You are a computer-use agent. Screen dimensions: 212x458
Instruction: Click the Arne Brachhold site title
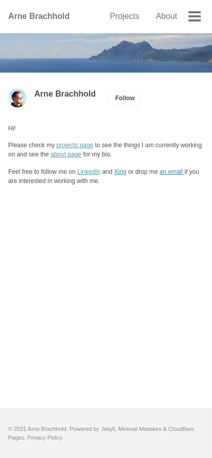pyautogui.click(x=39, y=16)
